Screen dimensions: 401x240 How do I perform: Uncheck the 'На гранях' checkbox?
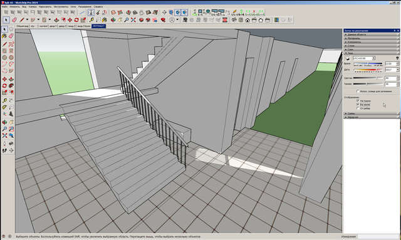coord(358,100)
